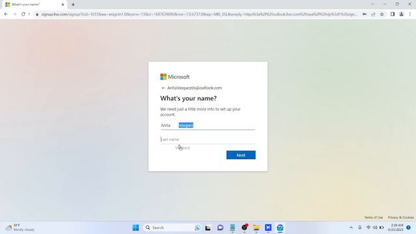This screenshot has height=234, width=416.
Task: Open Task View on taskbar
Action: click(x=208, y=227)
